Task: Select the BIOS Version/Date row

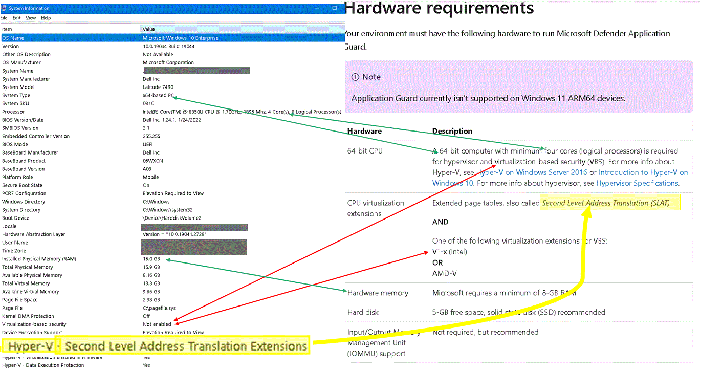Action: [x=172, y=120]
